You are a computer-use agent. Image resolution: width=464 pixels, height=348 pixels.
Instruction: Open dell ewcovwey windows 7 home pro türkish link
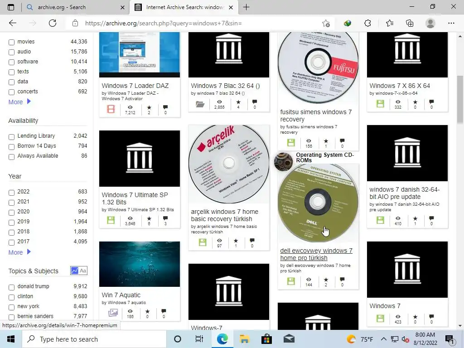[316, 254]
